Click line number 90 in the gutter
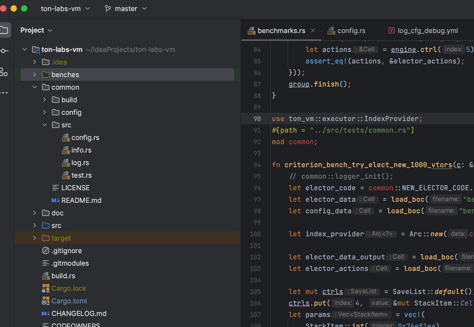Viewport: 474px width, 327px height. (257, 119)
